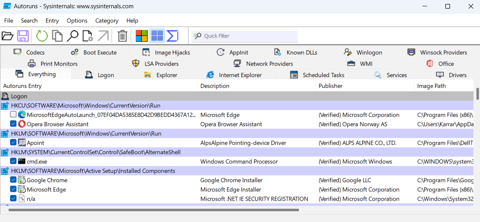Open the Entry menu
The height and width of the screenshot is (222, 480).
[52, 20]
